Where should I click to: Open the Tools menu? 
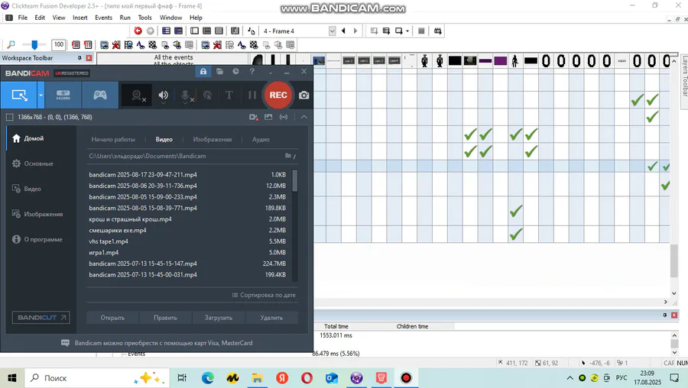point(144,18)
